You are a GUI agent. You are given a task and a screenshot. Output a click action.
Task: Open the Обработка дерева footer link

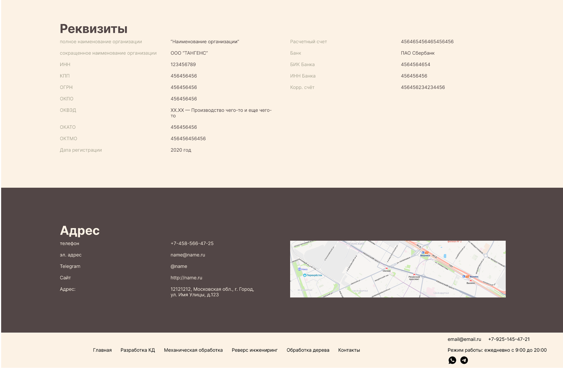(308, 350)
